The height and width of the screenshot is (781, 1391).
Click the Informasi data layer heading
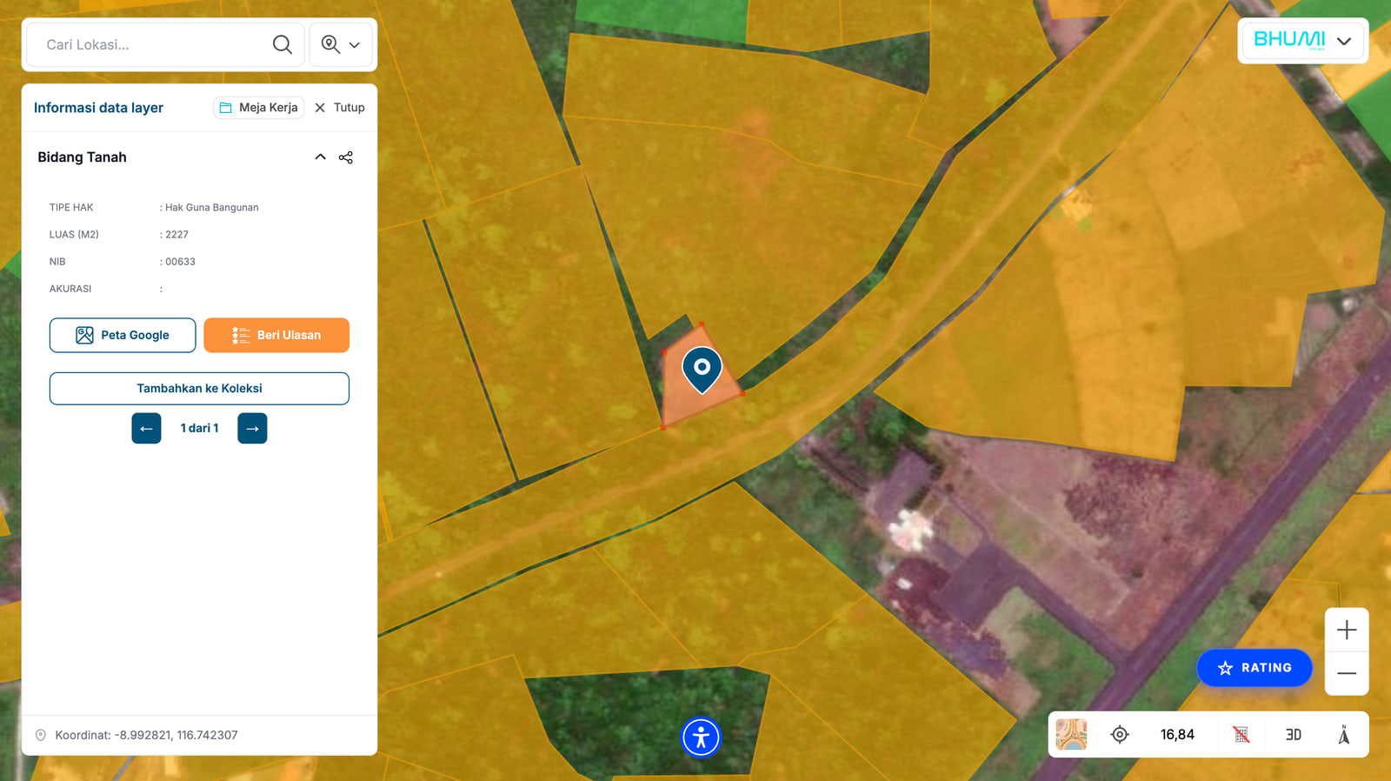point(98,108)
